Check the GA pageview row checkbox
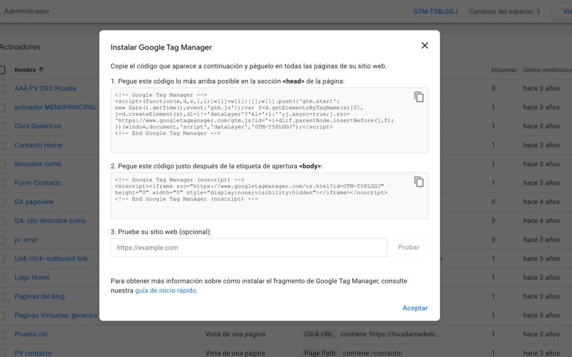572x357 pixels. (x=2, y=202)
